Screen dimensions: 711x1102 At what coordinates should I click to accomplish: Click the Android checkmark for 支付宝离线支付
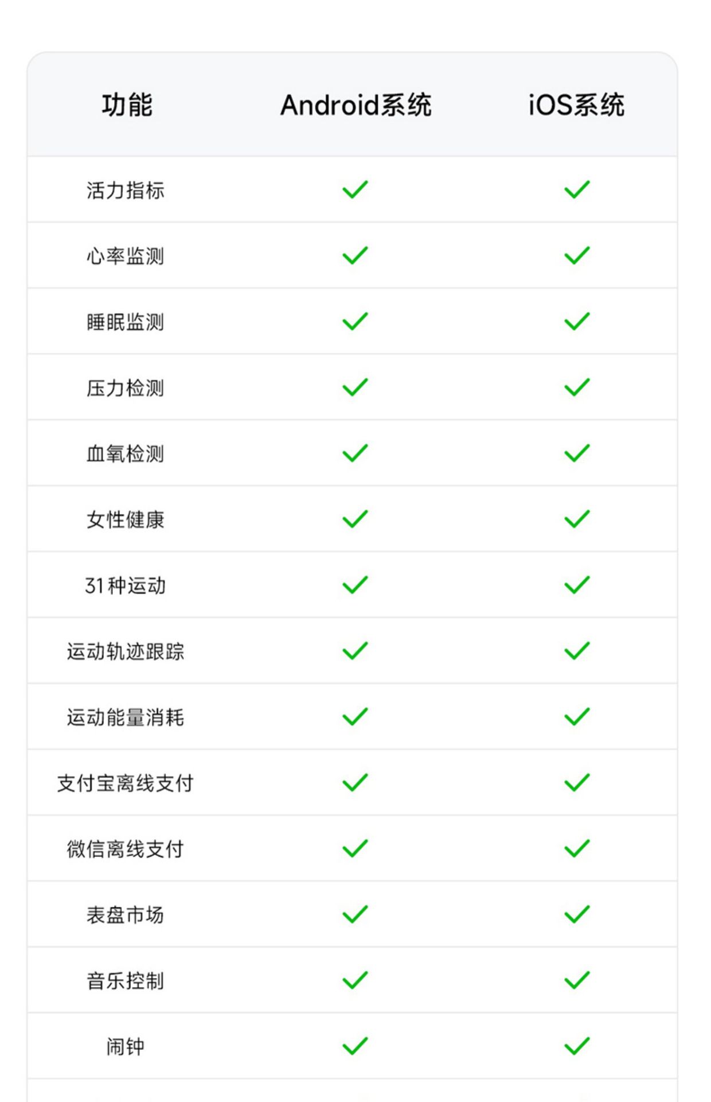pos(355,782)
